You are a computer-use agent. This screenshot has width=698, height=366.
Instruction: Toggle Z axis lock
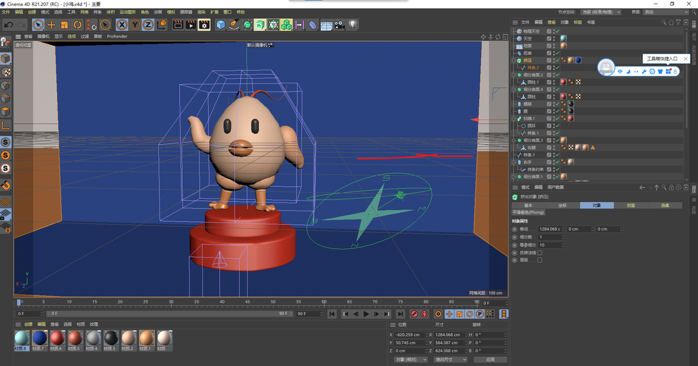[x=148, y=25]
